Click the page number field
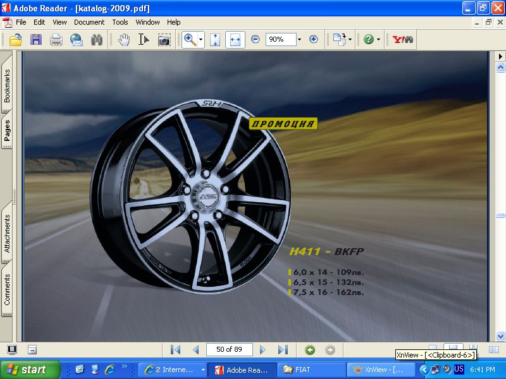The width and height of the screenshot is (506, 379). (229, 350)
